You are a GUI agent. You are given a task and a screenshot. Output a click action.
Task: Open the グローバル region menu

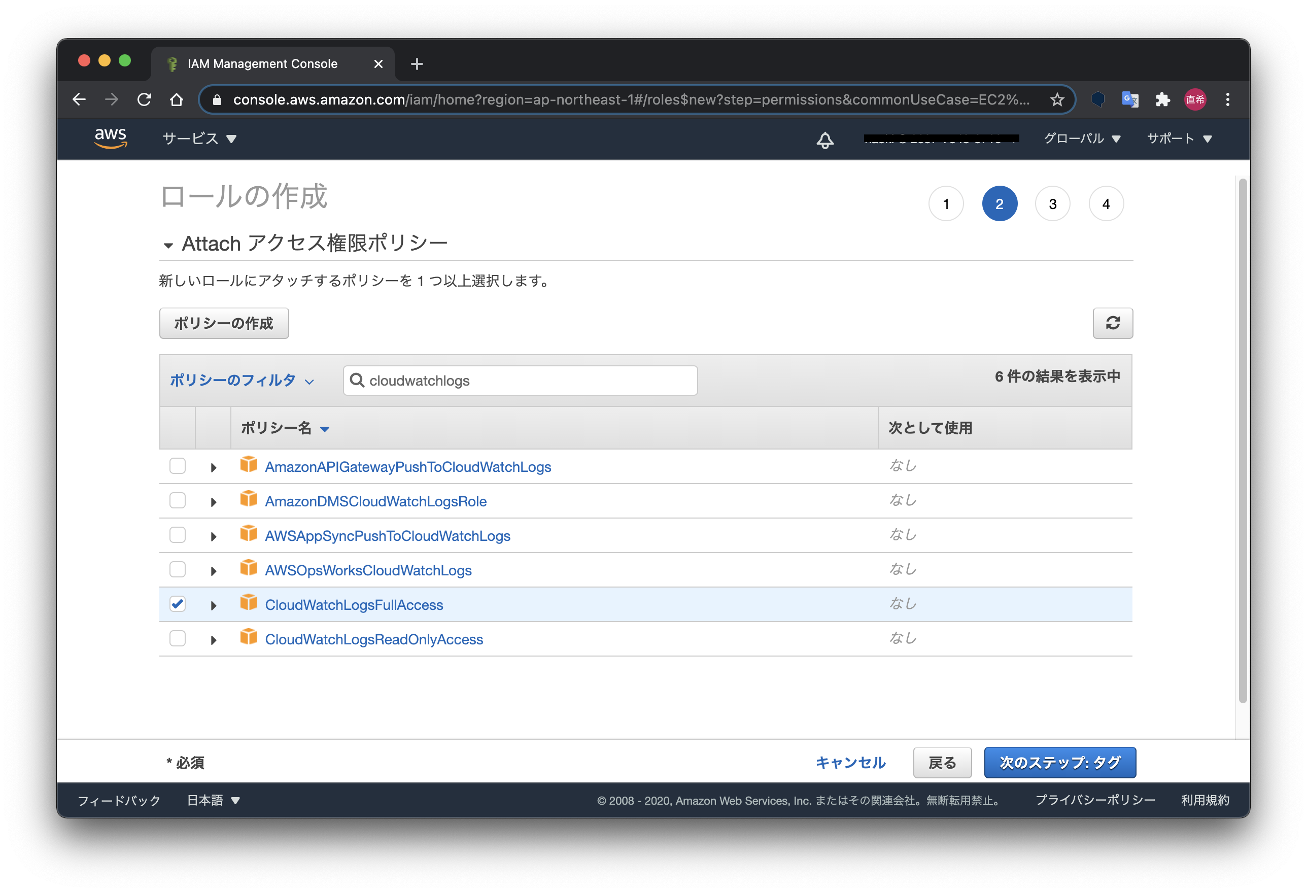pos(1082,139)
